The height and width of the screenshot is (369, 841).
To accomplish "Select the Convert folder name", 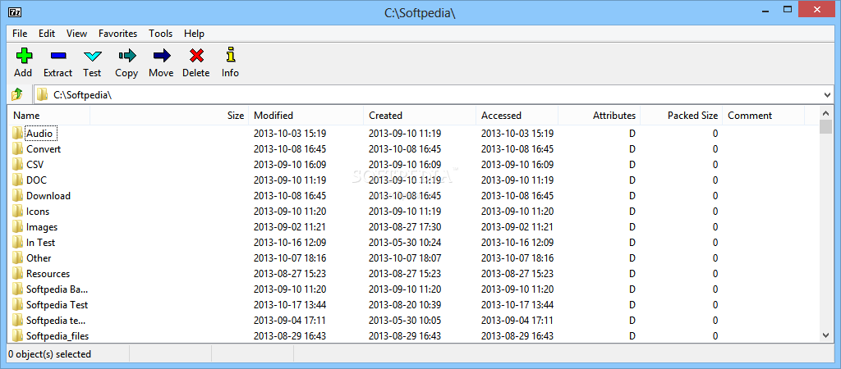I will [44, 149].
